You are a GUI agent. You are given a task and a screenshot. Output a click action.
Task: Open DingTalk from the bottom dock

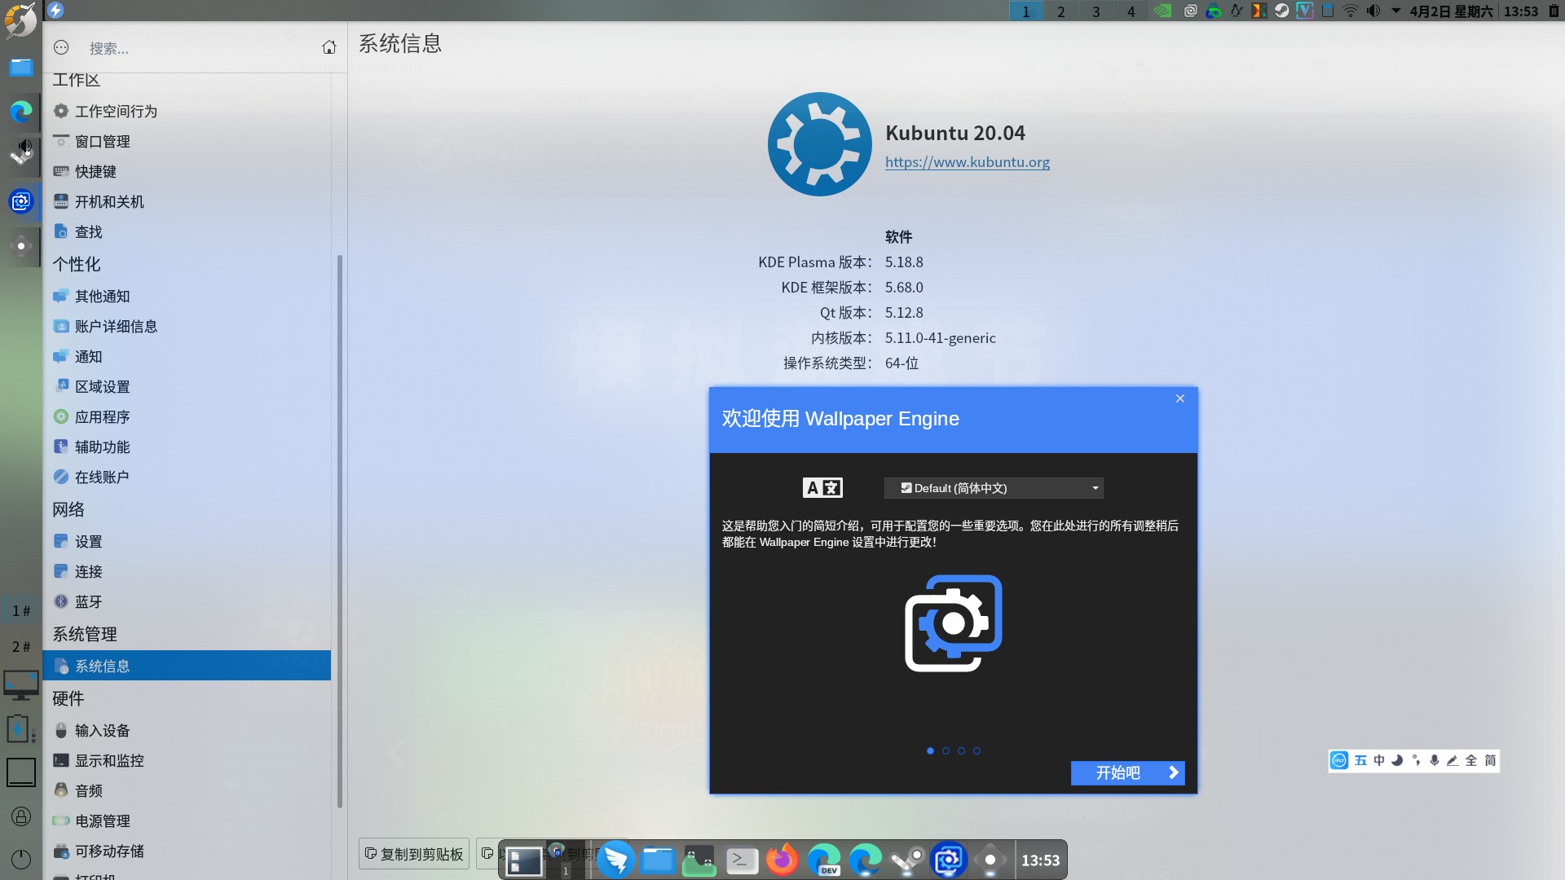point(616,860)
